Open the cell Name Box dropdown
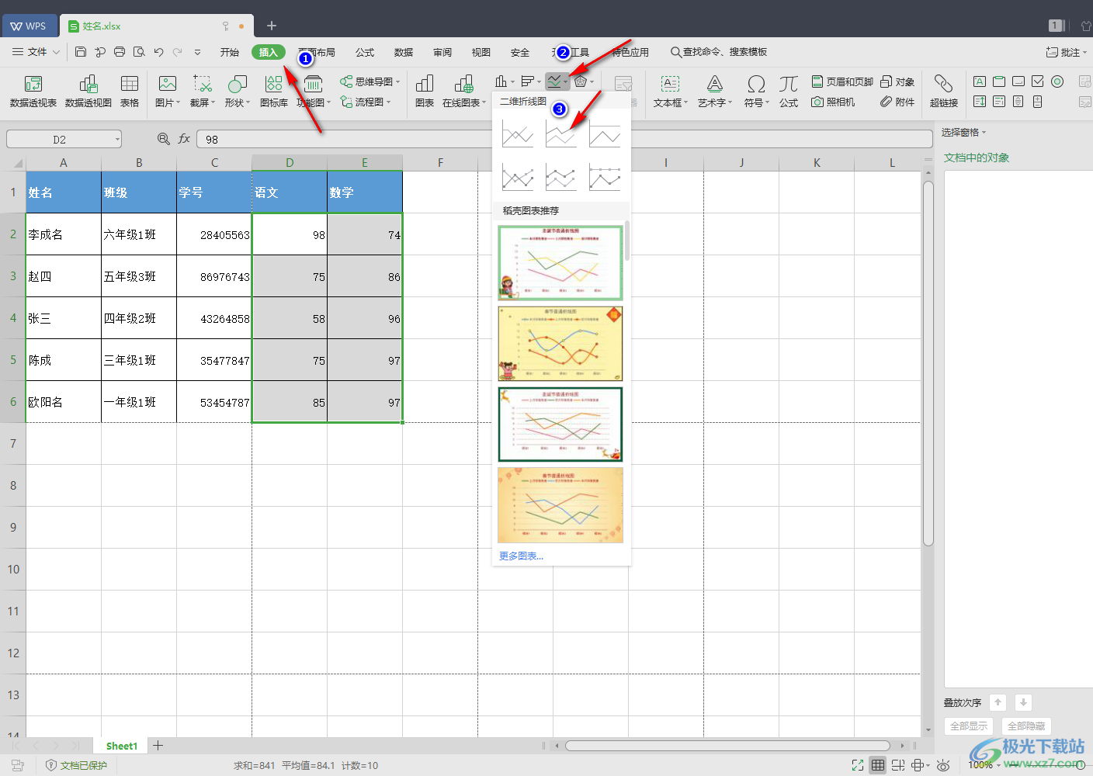This screenshot has width=1093, height=776. pyautogui.click(x=118, y=140)
